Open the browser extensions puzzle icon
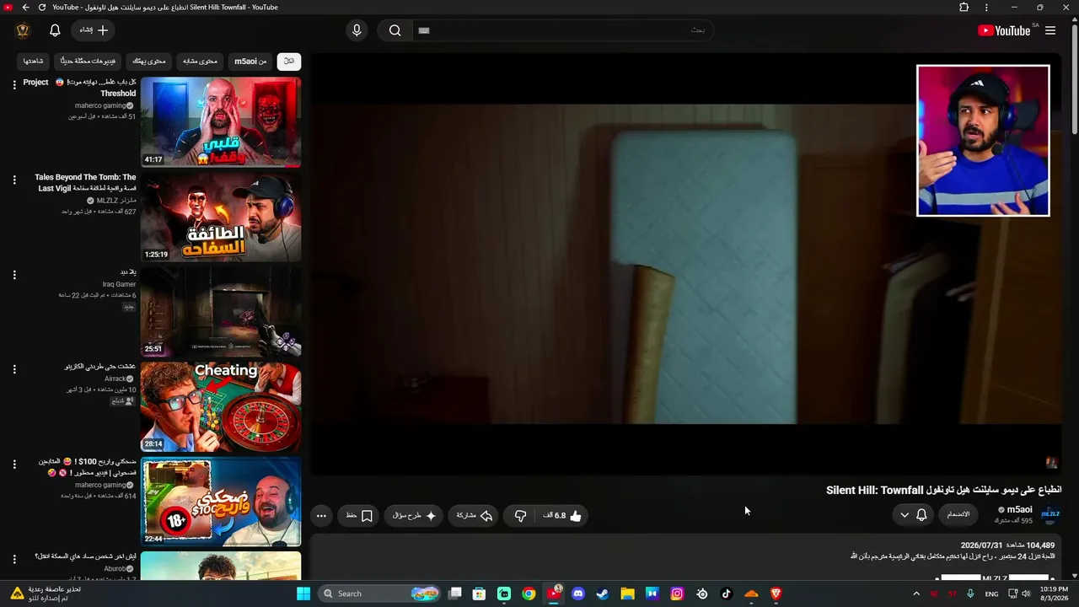This screenshot has width=1079, height=607. click(x=964, y=8)
